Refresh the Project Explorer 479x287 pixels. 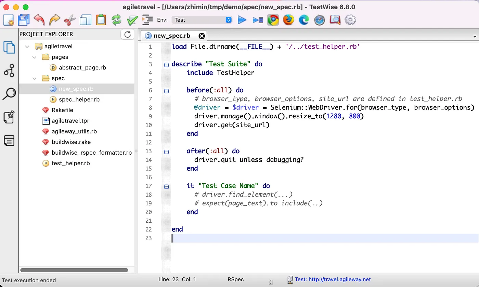click(x=127, y=34)
